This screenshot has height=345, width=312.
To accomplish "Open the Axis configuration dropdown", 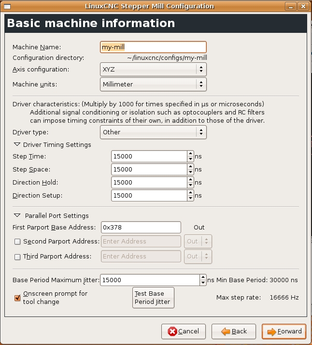I will (153, 70).
